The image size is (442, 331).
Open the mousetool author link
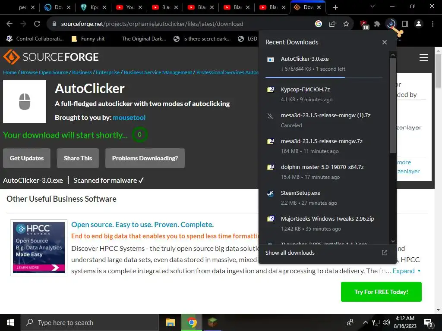(x=129, y=118)
